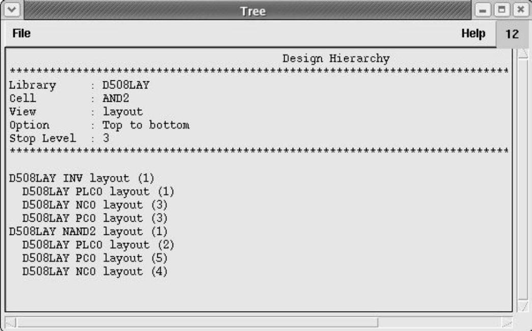Click the left arrow of horizontal scrollbar

tap(11, 322)
